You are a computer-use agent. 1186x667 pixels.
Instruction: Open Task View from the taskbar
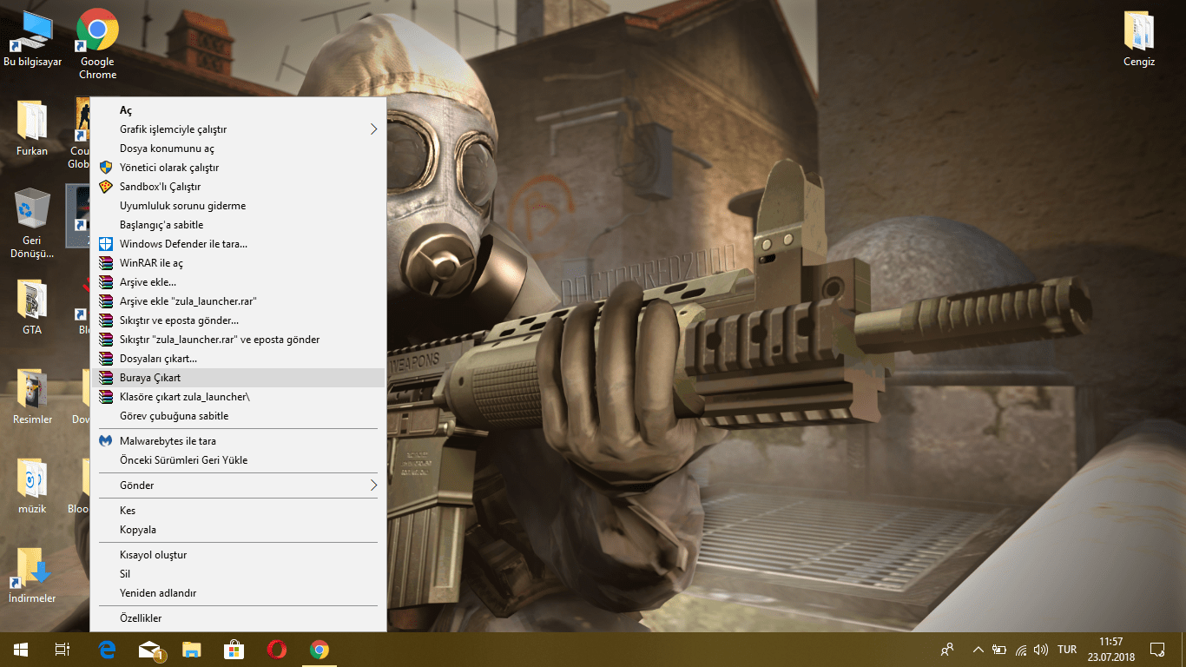(x=62, y=650)
